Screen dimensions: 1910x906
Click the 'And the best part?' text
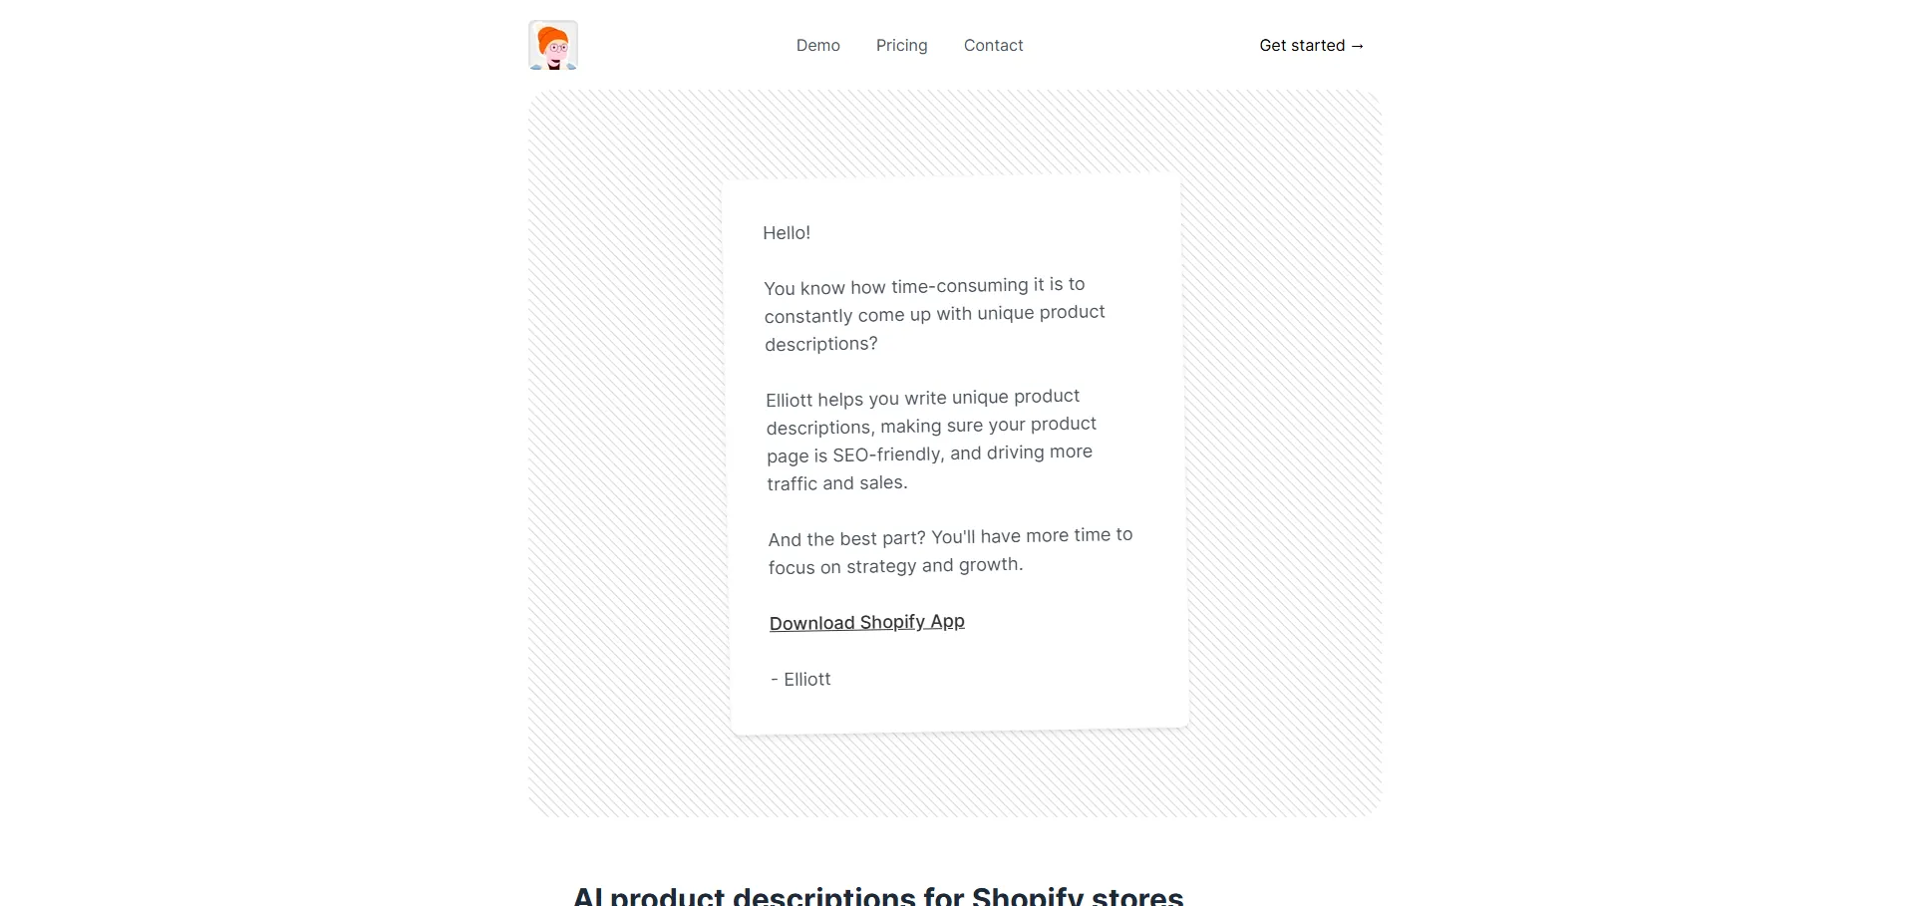pyautogui.click(x=847, y=539)
